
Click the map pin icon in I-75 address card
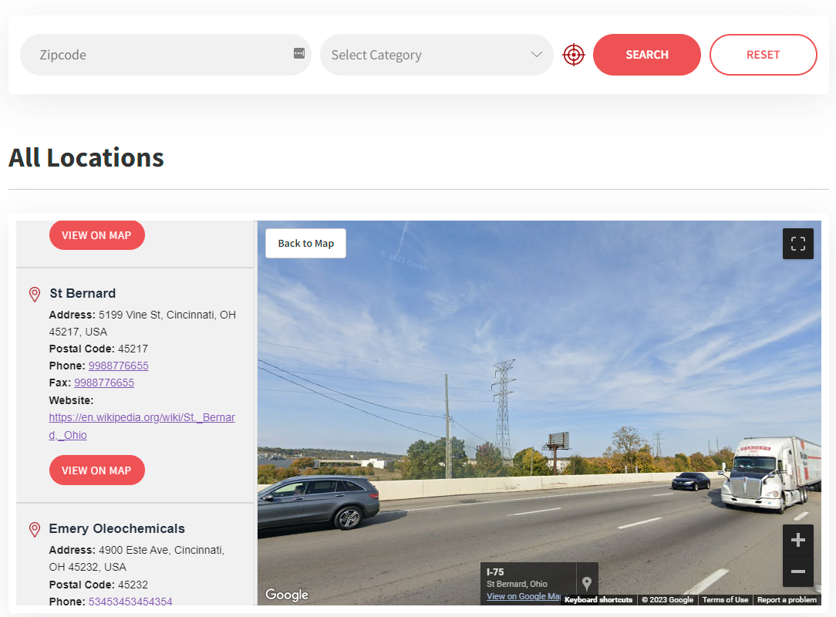click(x=586, y=583)
